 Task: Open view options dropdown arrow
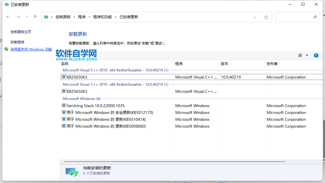pyautogui.click(x=307, y=55)
